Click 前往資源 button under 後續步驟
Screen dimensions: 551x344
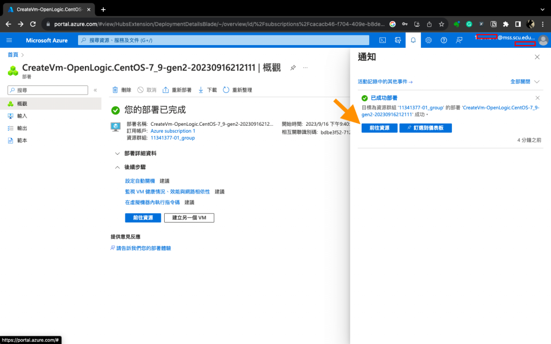pos(143,218)
